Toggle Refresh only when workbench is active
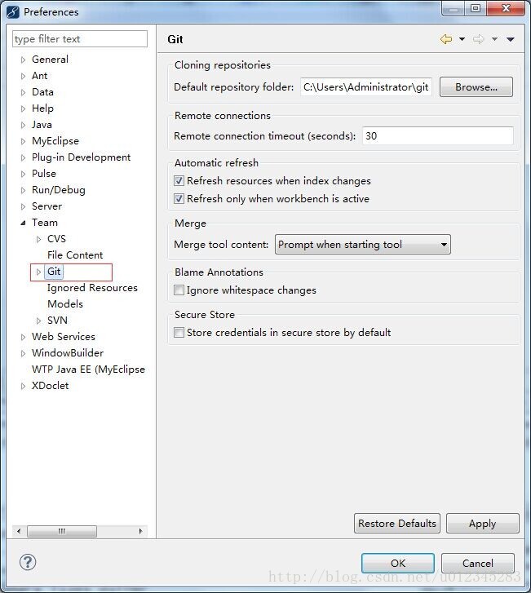Image resolution: width=531 pixels, height=593 pixels. point(179,198)
